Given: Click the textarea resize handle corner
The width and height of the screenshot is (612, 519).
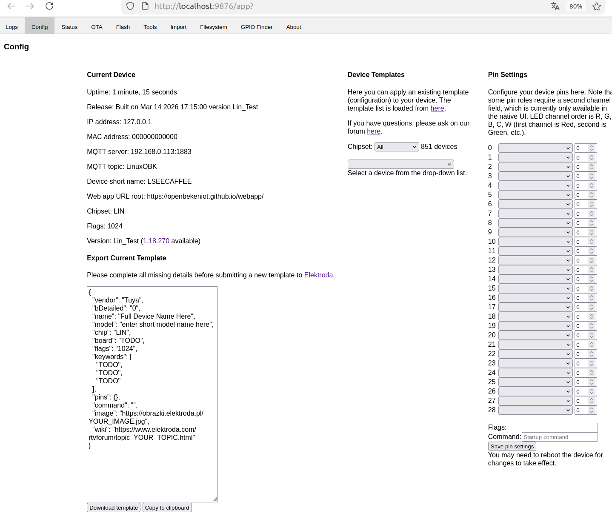Looking at the screenshot, I should [214, 499].
